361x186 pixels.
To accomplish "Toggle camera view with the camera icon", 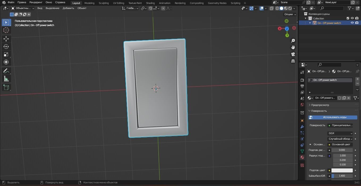I will (293, 54).
